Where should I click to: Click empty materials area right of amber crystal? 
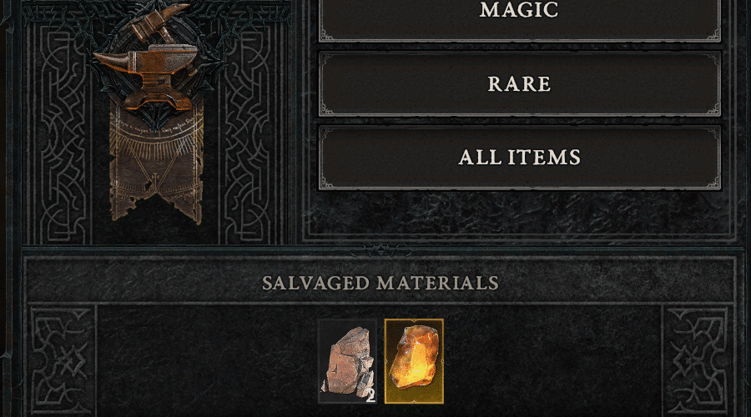(551, 361)
